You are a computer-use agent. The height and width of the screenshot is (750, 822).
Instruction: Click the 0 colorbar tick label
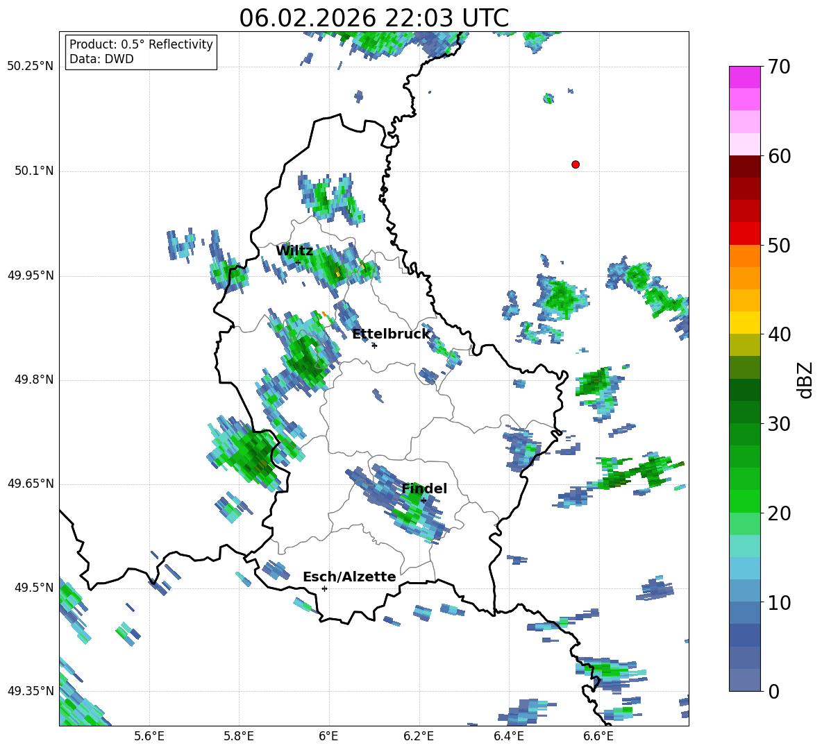(x=773, y=691)
